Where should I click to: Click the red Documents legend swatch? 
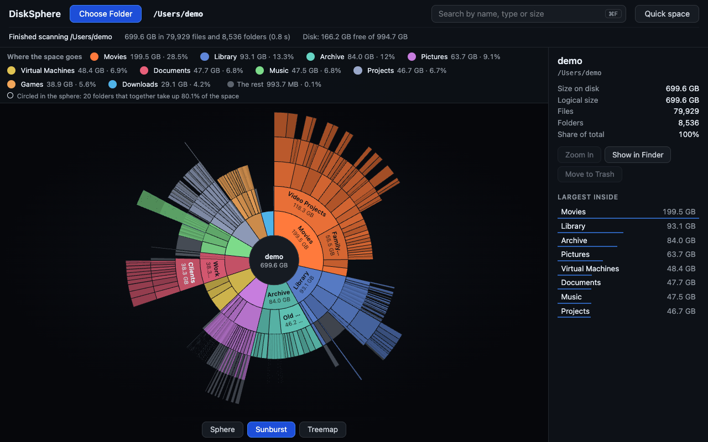point(144,70)
